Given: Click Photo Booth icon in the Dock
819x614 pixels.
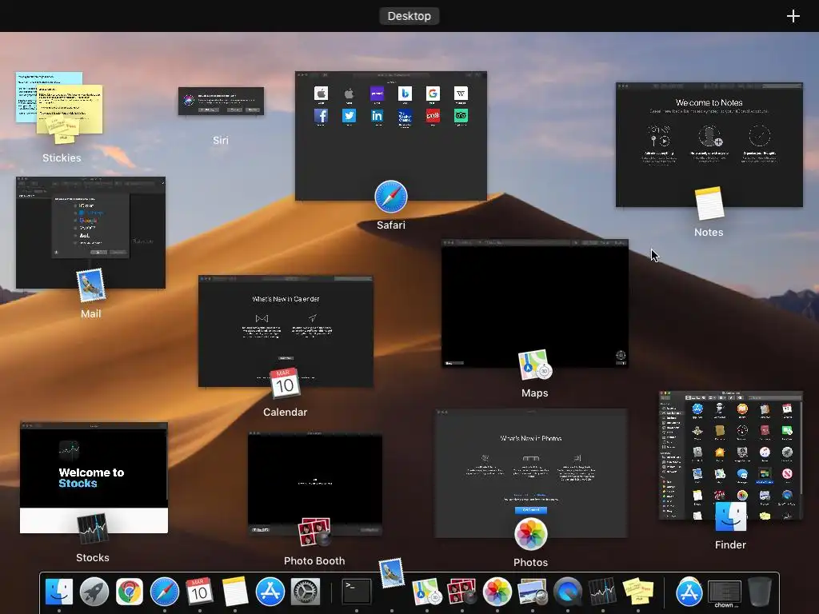Looking at the screenshot, I should 461,592.
